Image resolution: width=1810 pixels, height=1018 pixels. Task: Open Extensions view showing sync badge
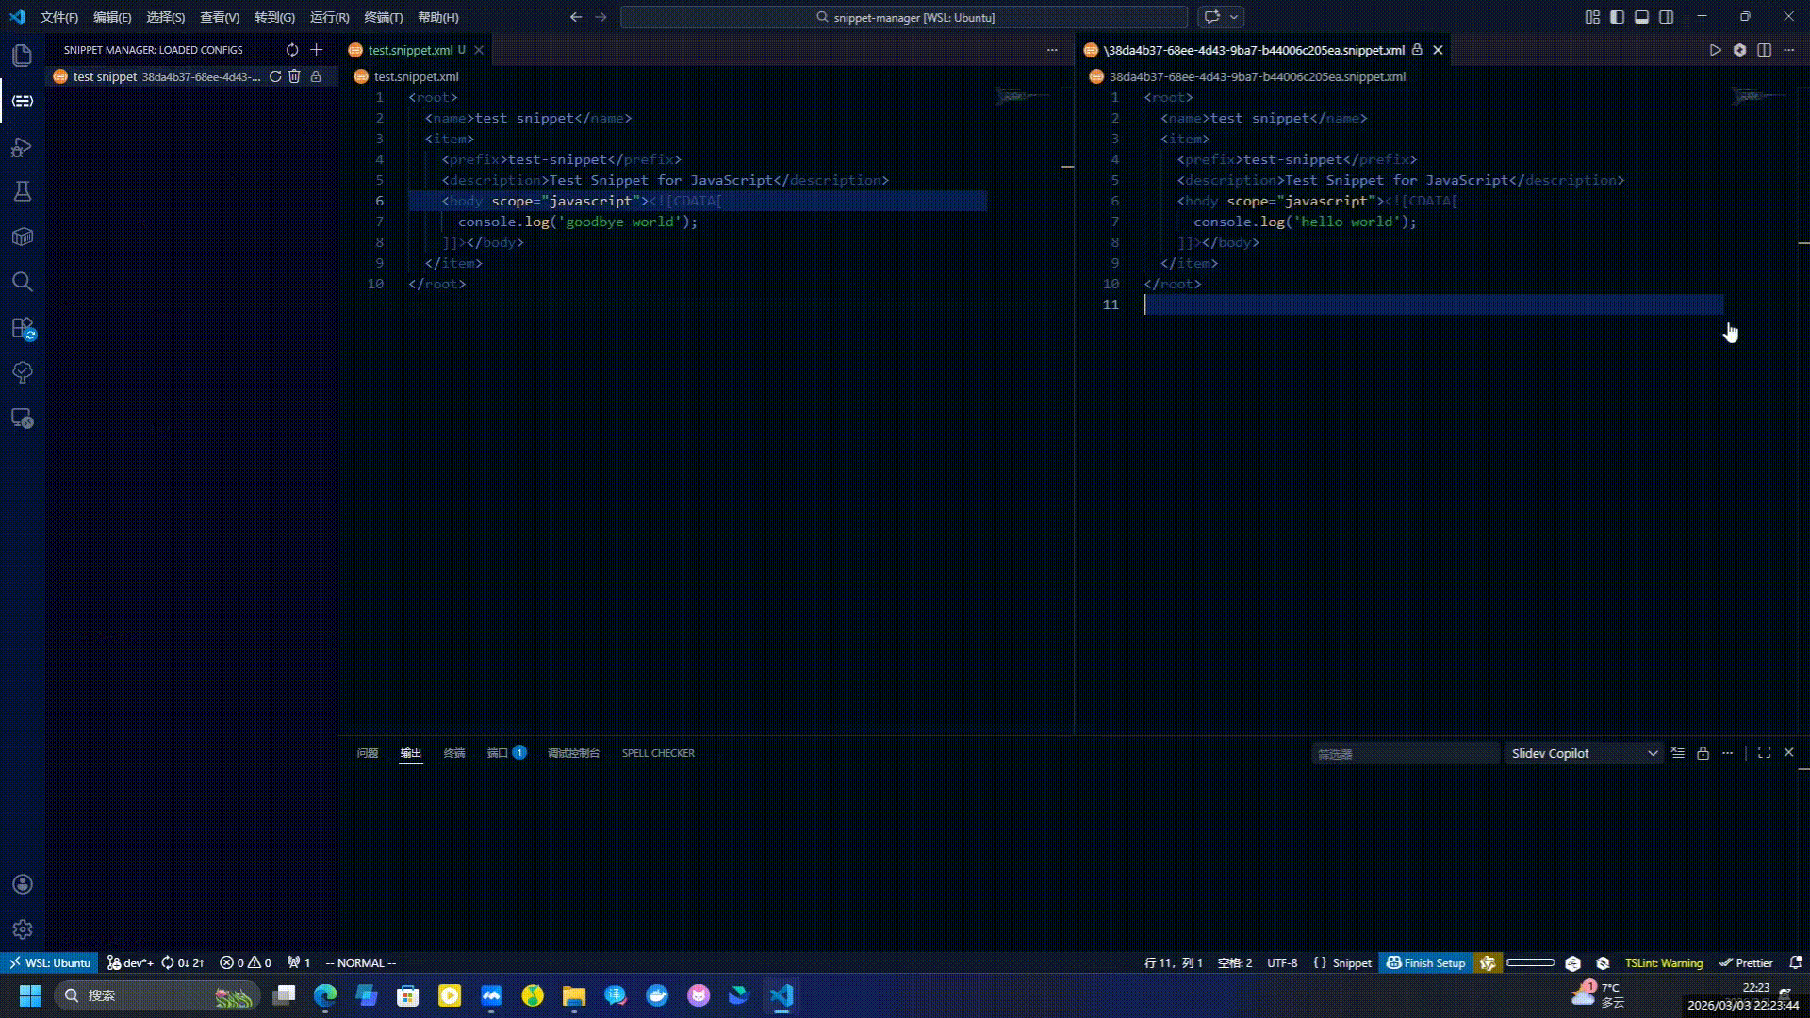coord(22,327)
